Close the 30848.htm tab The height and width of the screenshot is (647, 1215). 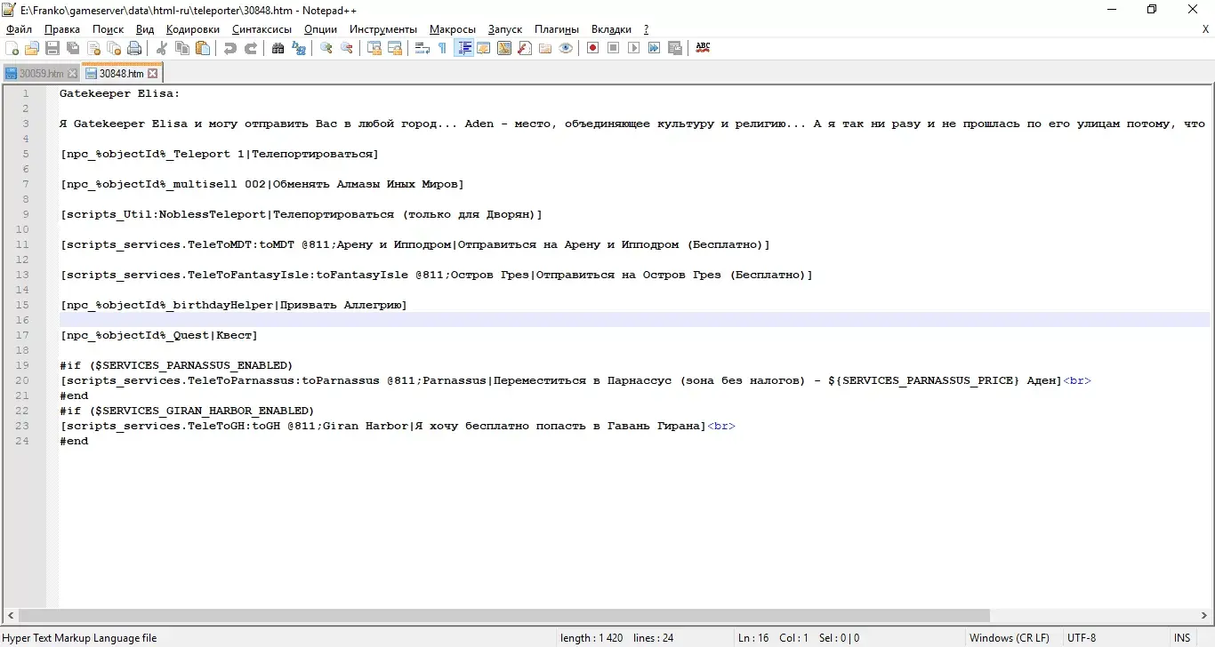[152, 74]
